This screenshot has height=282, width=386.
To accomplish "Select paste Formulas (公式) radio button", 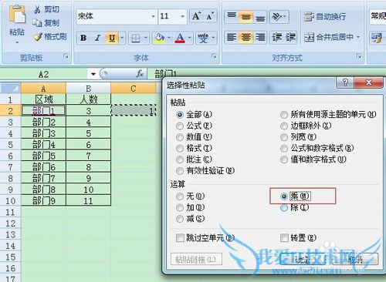I will [180, 126].
